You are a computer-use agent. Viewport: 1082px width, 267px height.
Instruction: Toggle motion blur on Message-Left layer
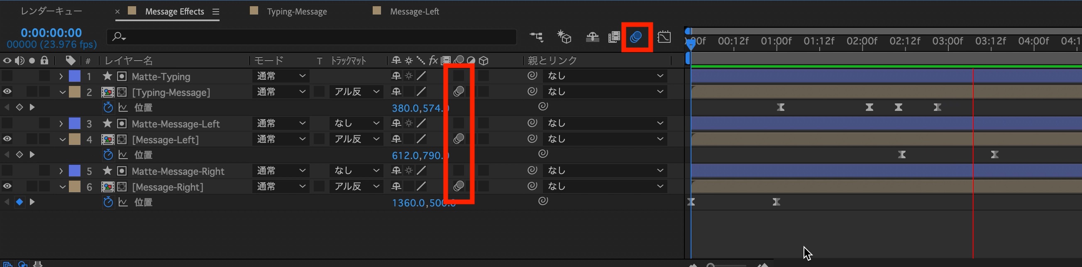(459, 139)
